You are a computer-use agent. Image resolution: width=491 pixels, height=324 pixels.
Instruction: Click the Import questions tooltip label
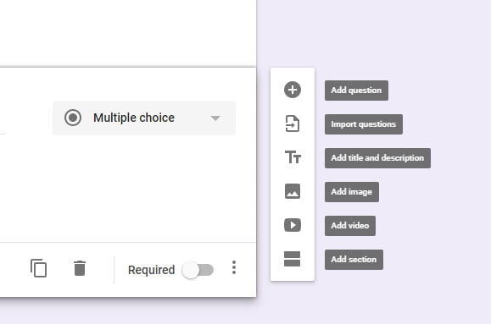click(364, 124)
